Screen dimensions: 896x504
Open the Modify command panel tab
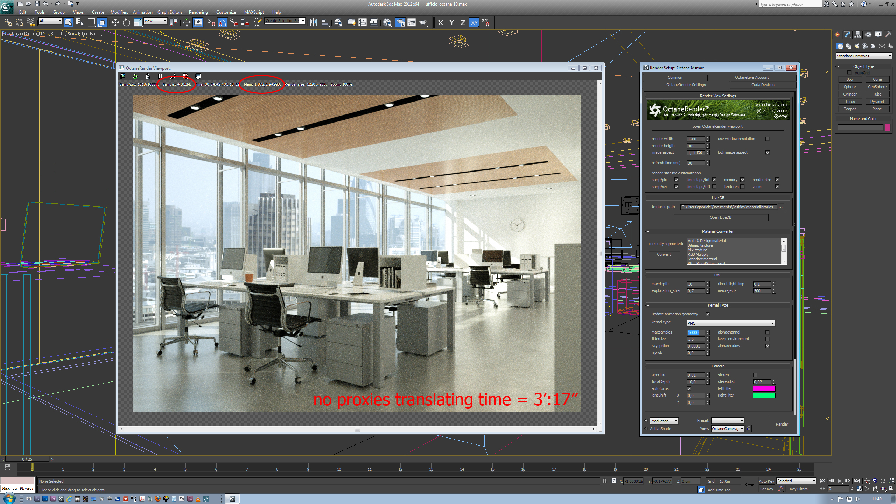click(x=847, y=35)
